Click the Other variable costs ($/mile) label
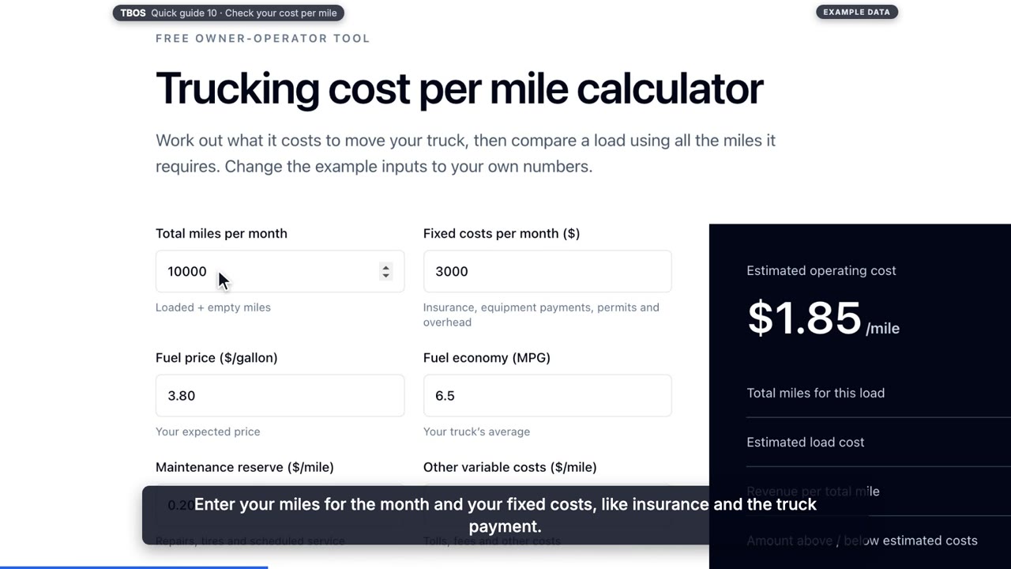The width and height of the screenshot is (1011, 569). click(x=510, y=467)
